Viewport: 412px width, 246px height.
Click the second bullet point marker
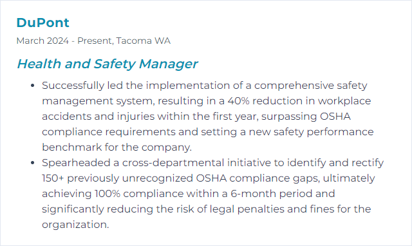(33, 163)
